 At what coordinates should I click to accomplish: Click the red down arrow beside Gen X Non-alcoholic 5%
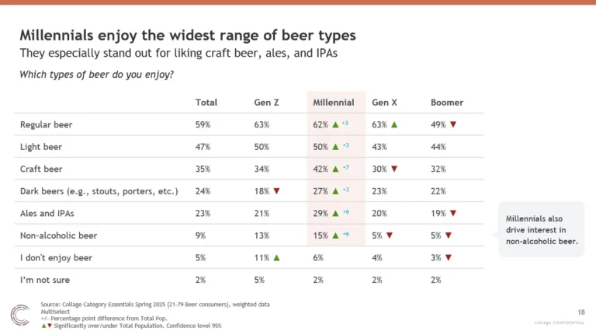390,236
